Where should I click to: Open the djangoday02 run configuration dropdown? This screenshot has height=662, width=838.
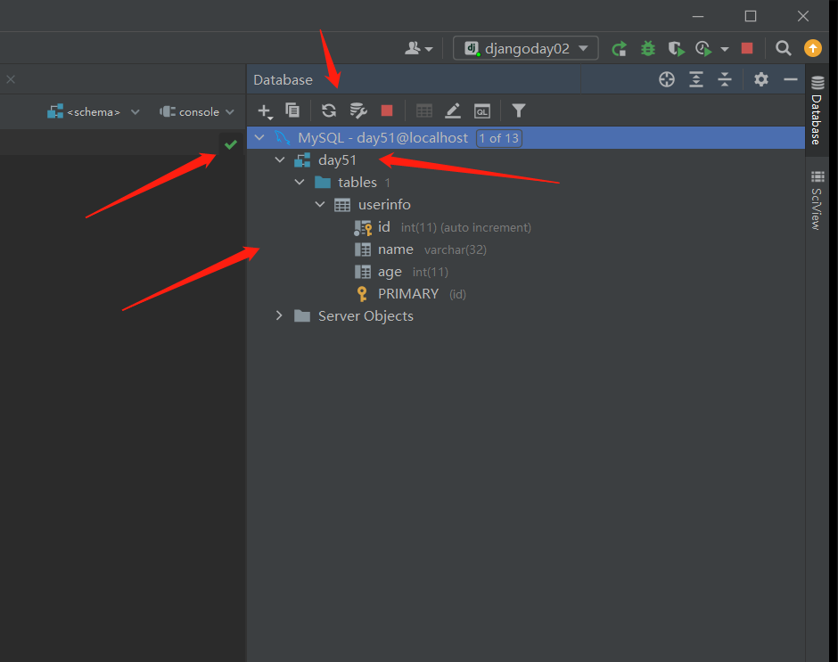click(x=526, y=49)
